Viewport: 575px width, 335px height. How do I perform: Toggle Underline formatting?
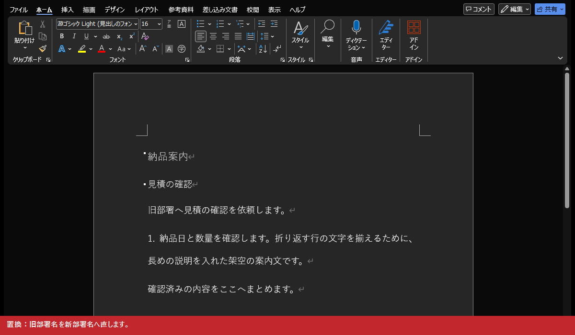pyautogui.click(x=86, y=36)
